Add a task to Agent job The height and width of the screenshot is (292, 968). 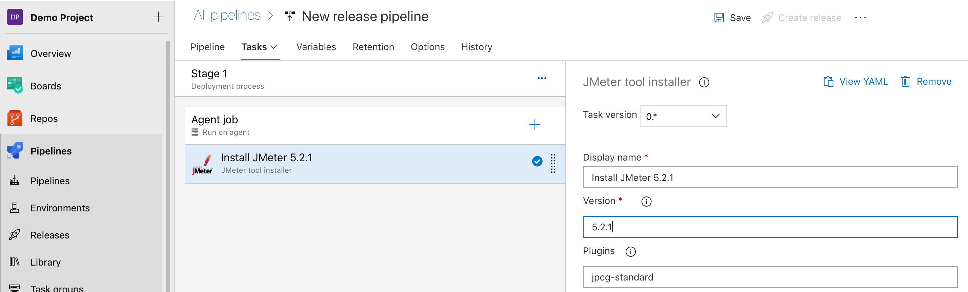coord(535,125)
